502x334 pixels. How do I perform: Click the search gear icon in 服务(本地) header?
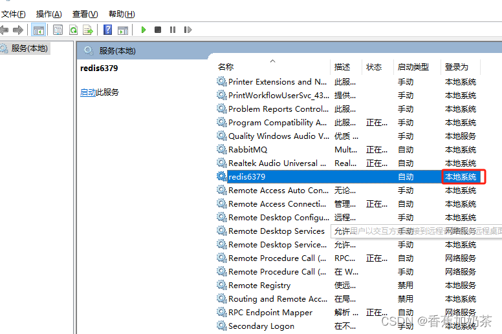tap(89, 50)
